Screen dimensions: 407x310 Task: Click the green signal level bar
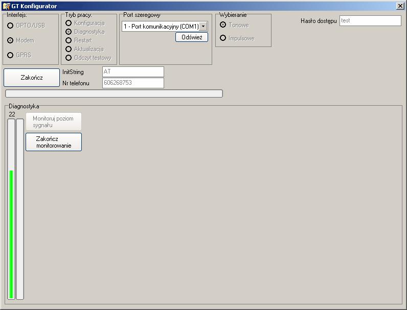click(x=11, y=234)
